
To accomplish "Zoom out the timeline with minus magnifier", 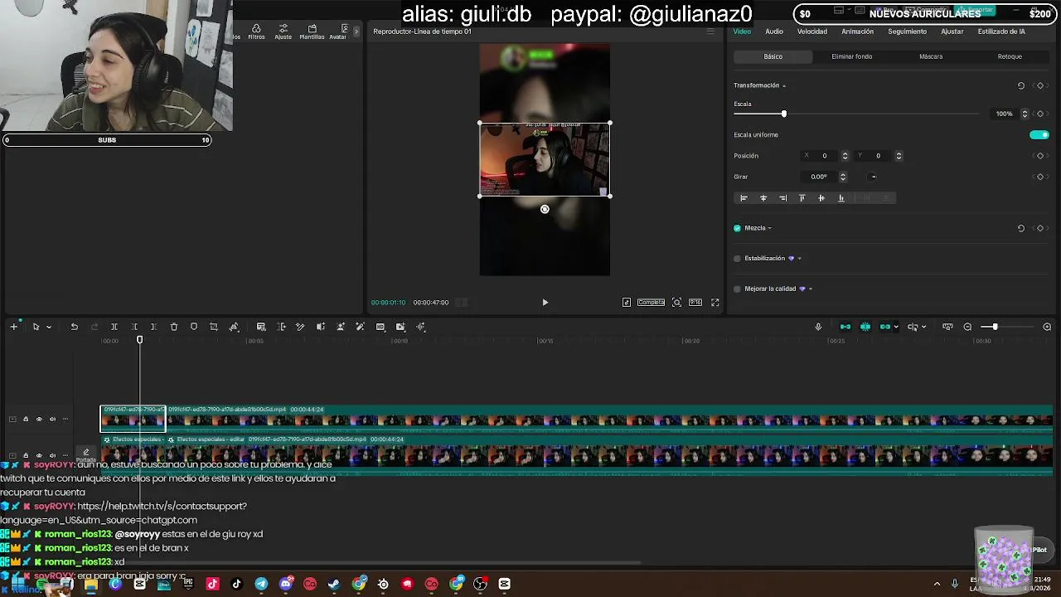I will tap(967, 327).
